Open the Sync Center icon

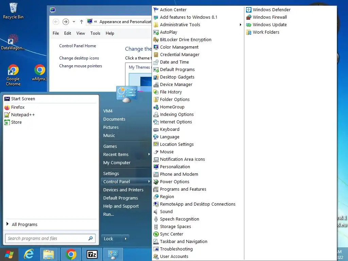[x=156, y=234]
